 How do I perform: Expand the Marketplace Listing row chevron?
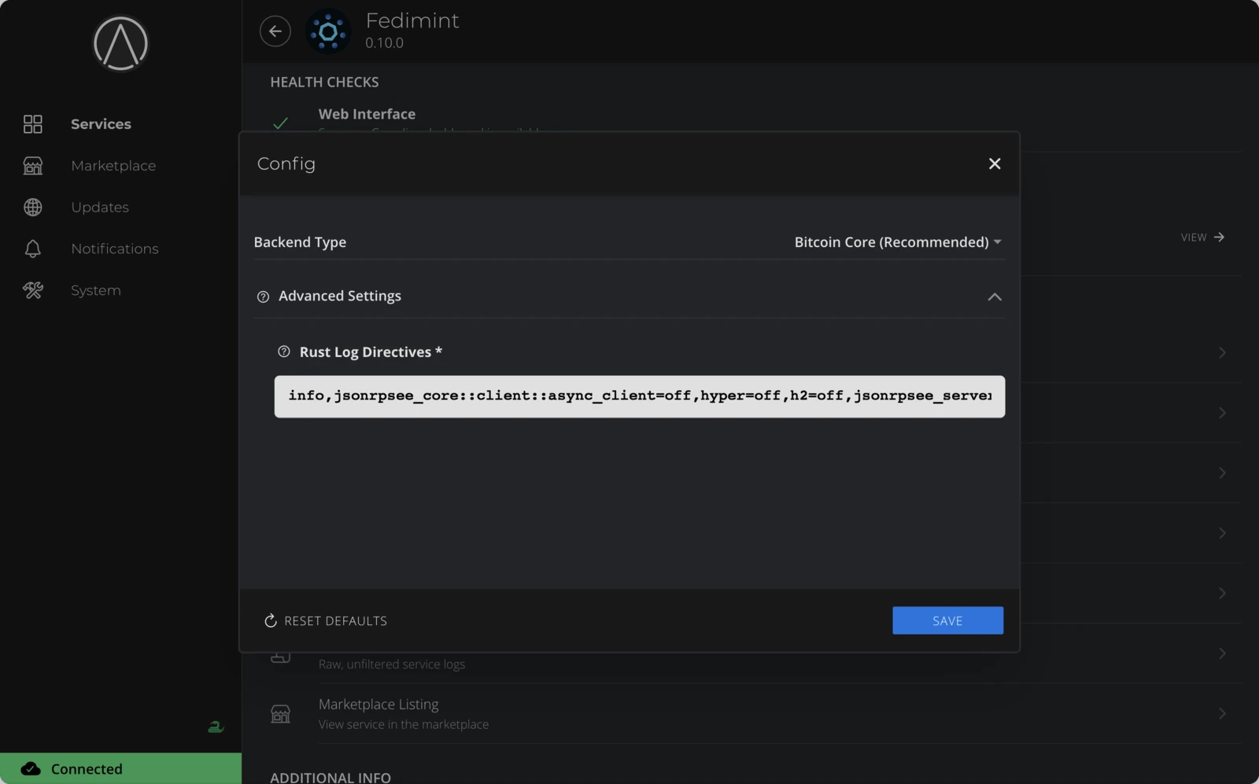[1220, 713]
